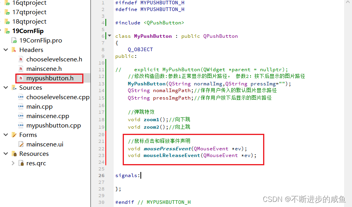This screenshot has width=352, height=207.
Task: Click the mainscene.h header file icon
Action: 21,69
